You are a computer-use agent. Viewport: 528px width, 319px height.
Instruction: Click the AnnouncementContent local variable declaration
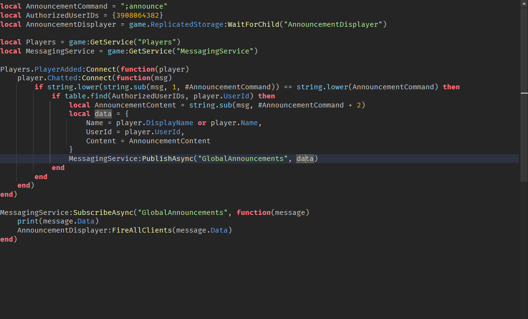pos(135,105)
